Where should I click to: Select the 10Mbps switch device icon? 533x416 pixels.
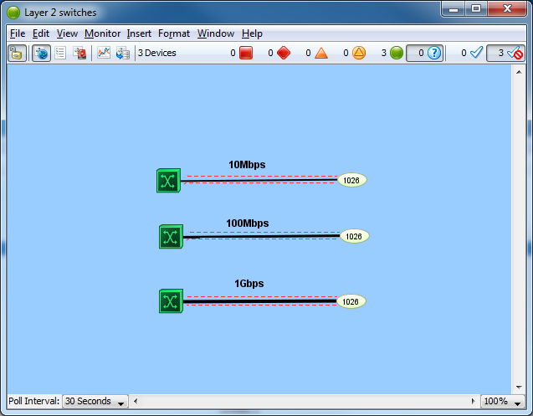click(169, 181)
